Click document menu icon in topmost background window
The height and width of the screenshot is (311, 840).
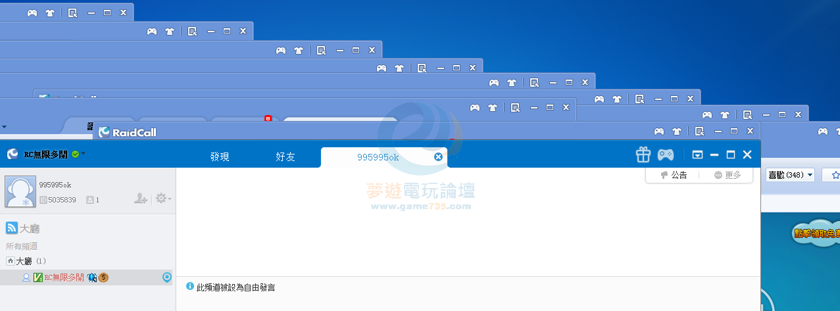73,12
